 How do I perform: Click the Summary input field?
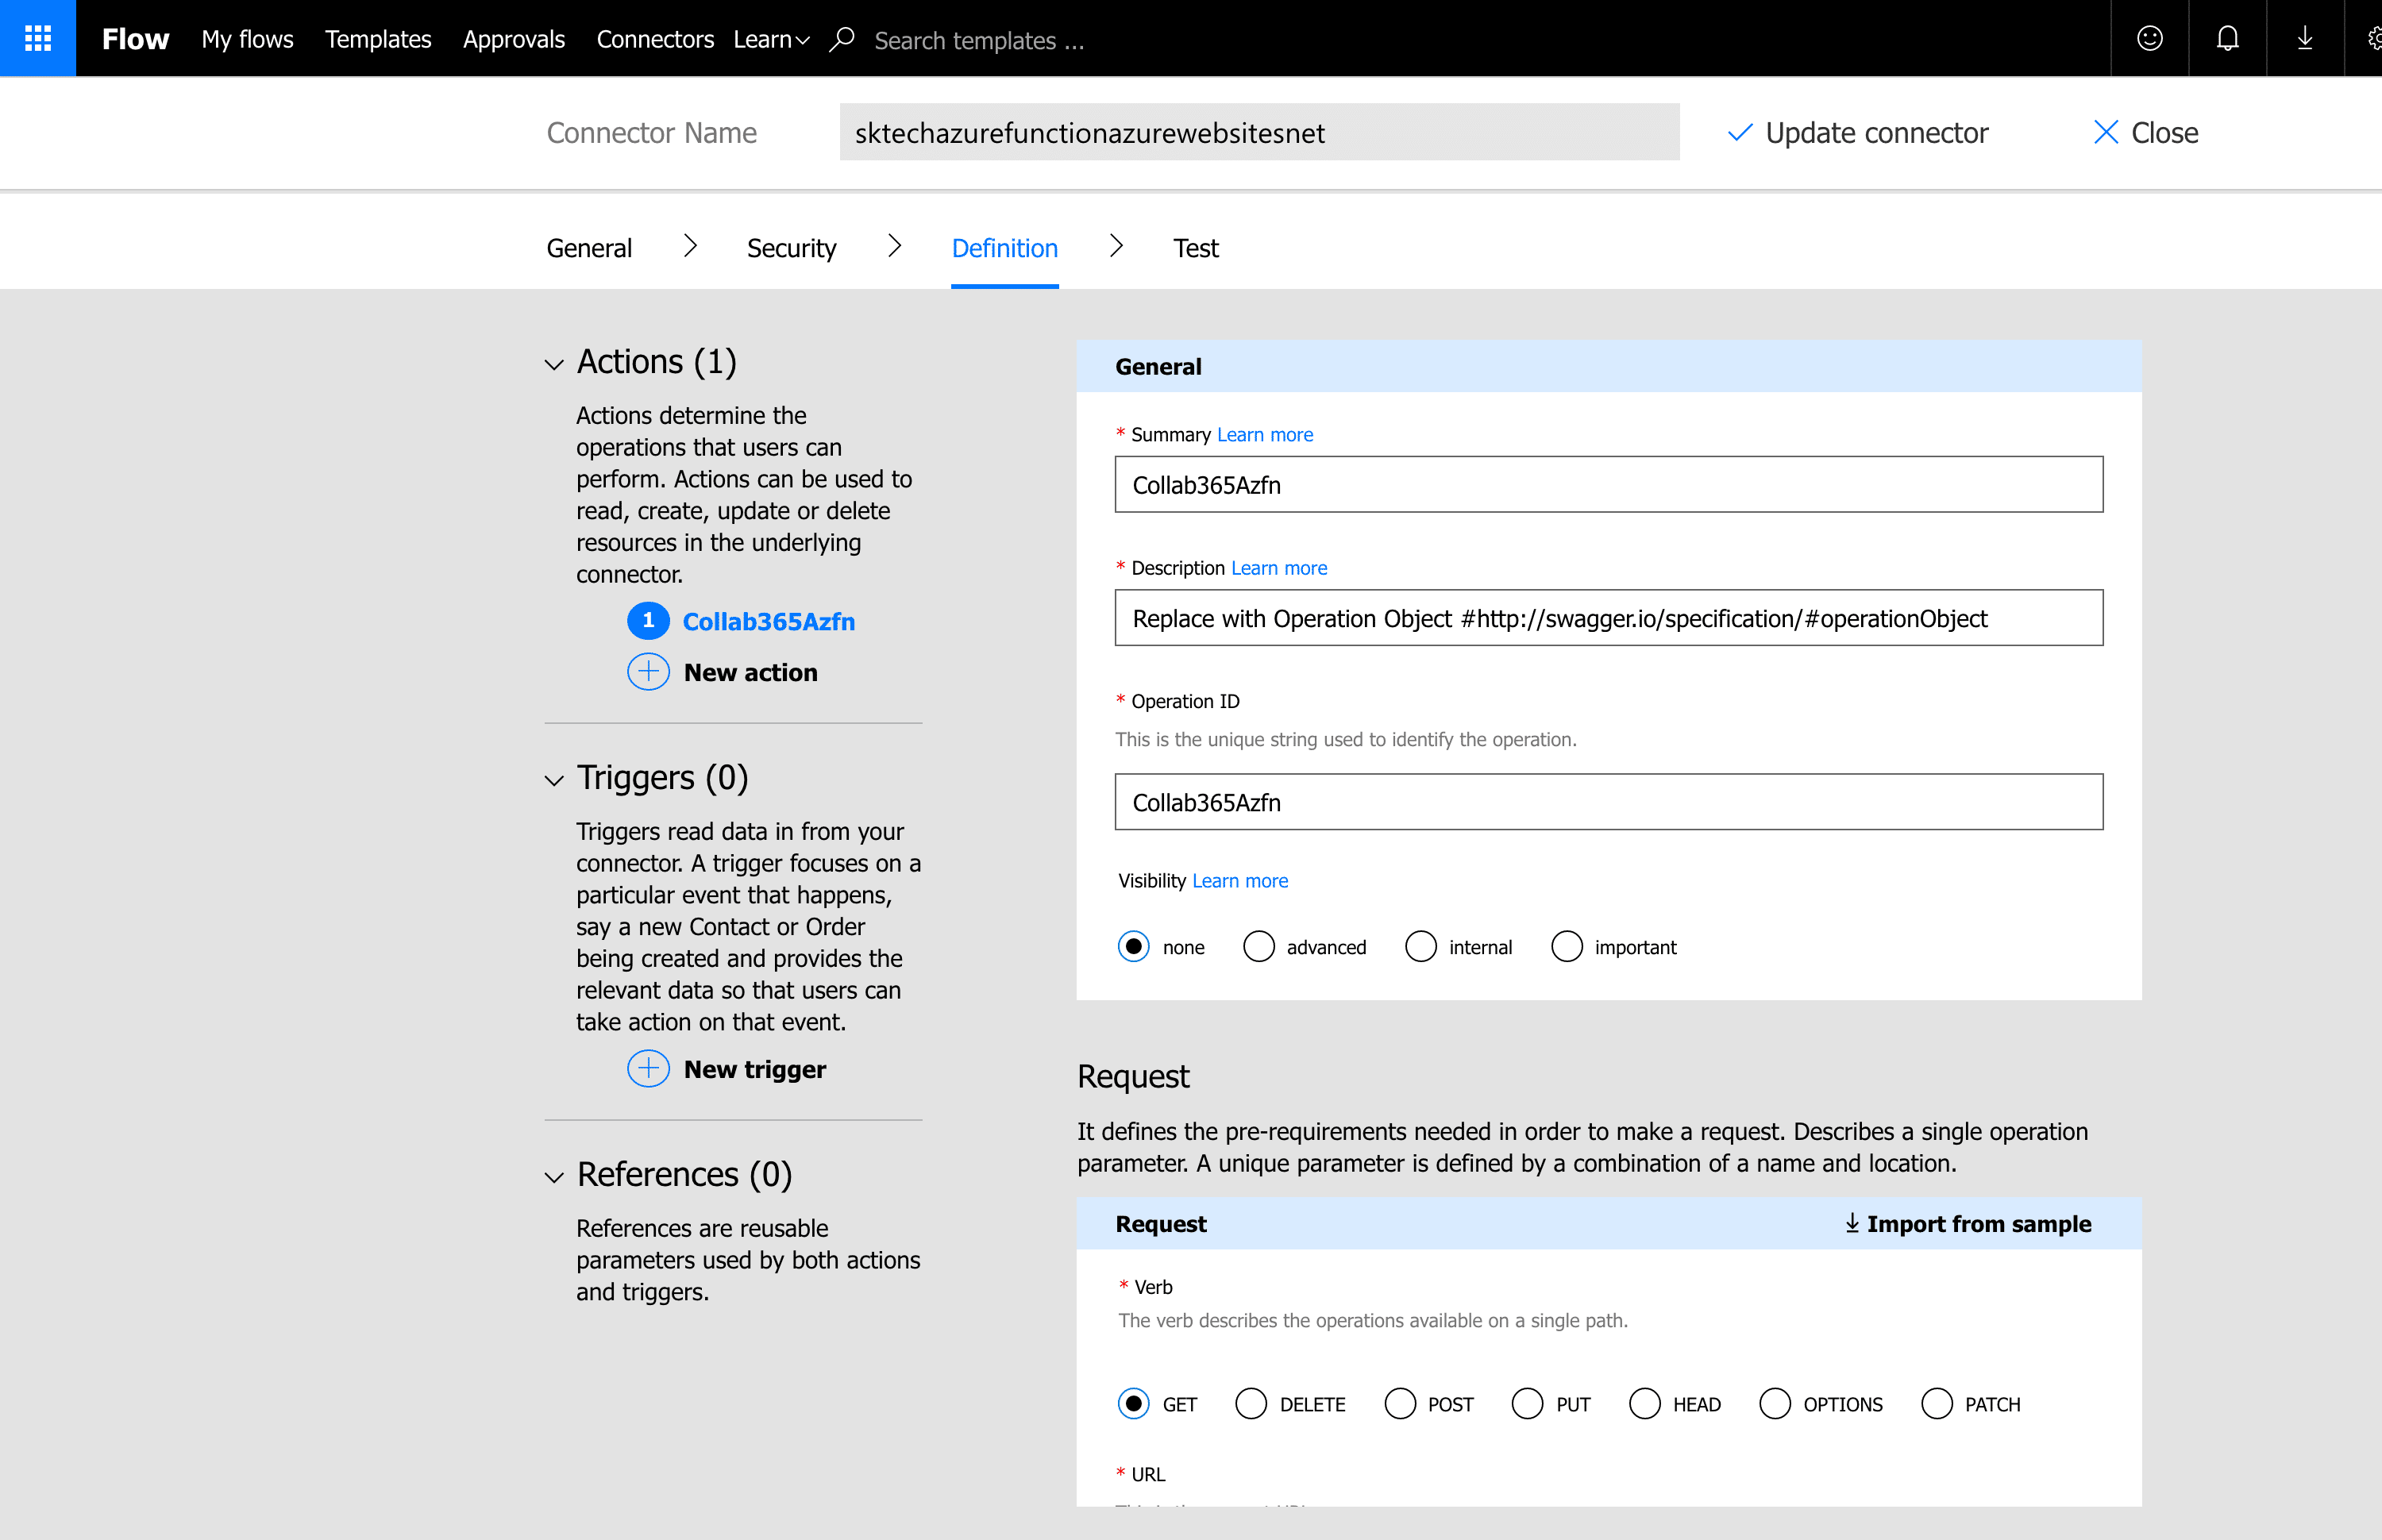click(1608, 484)
